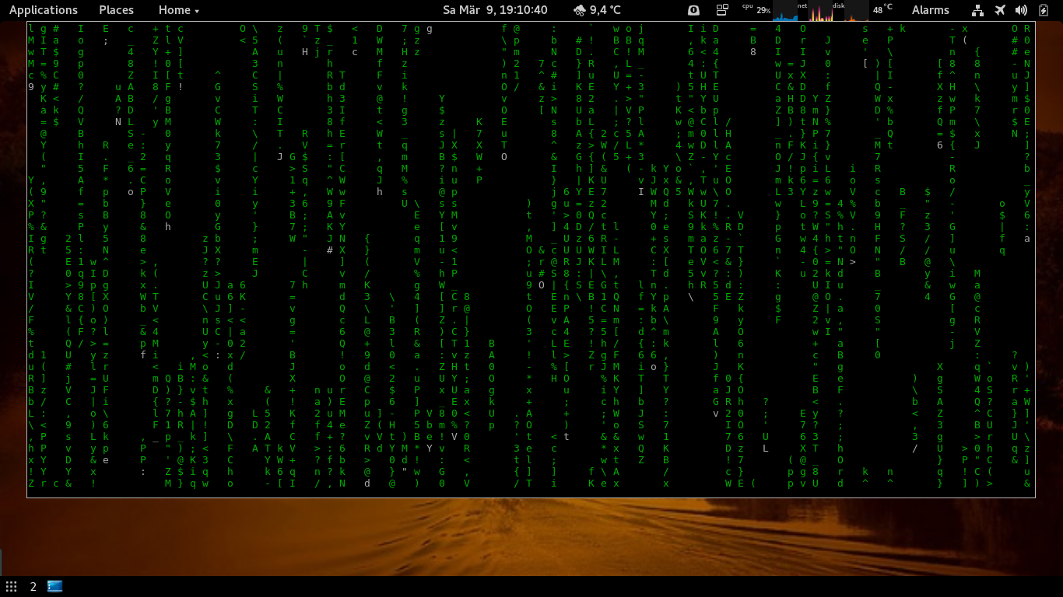This screenshot has width=1063, height=597.
Task: Click the disk activity graph
Action: click(855, 12)
